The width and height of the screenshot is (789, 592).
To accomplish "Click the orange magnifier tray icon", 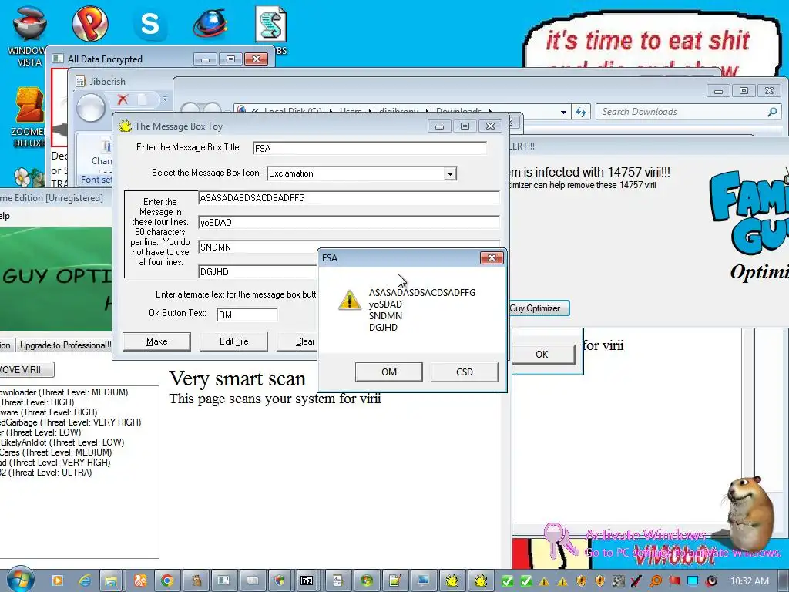I will coord(655,581).
